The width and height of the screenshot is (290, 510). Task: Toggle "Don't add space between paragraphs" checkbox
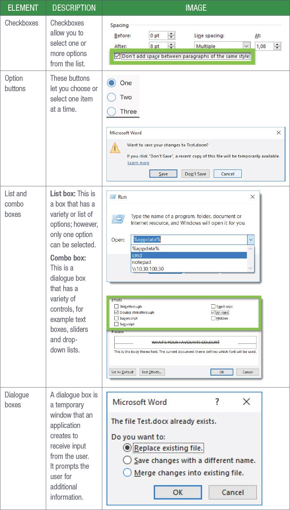coord(117,56)
